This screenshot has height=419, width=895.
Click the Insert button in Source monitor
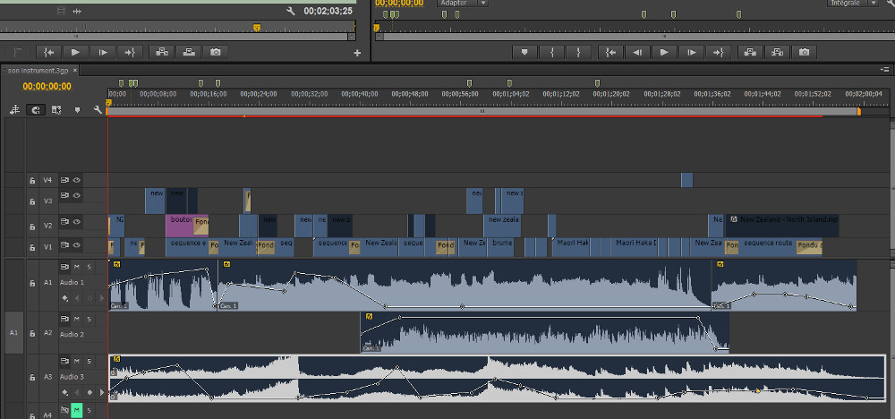[x=161, y=52]
